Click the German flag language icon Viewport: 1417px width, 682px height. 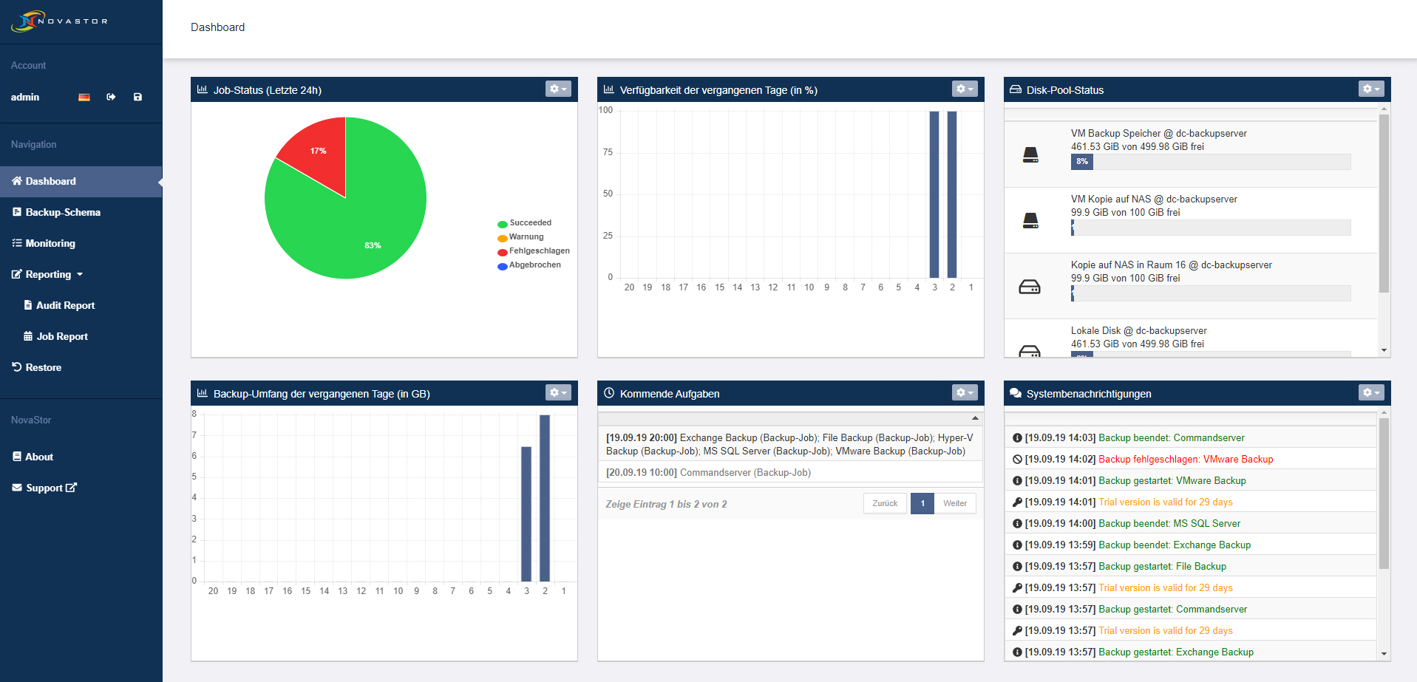click(x=84, y=98)
